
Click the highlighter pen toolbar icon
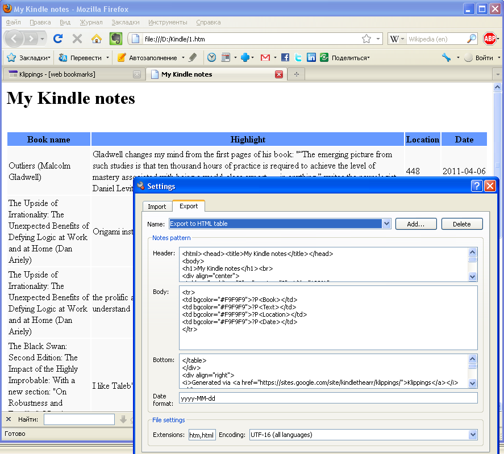pyautogui.click(x=193, y=57)
